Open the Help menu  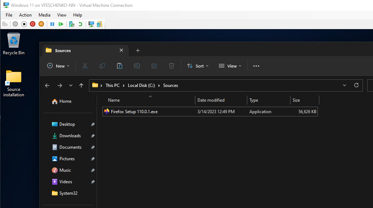click(x=77, y=15)
